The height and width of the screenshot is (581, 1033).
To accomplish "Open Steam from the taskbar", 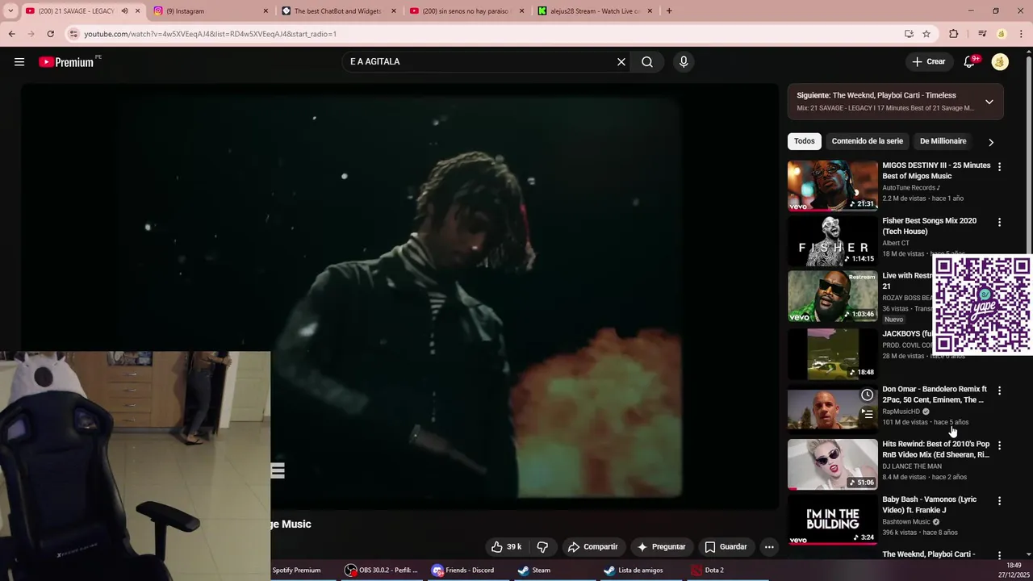I will [534, 570].
